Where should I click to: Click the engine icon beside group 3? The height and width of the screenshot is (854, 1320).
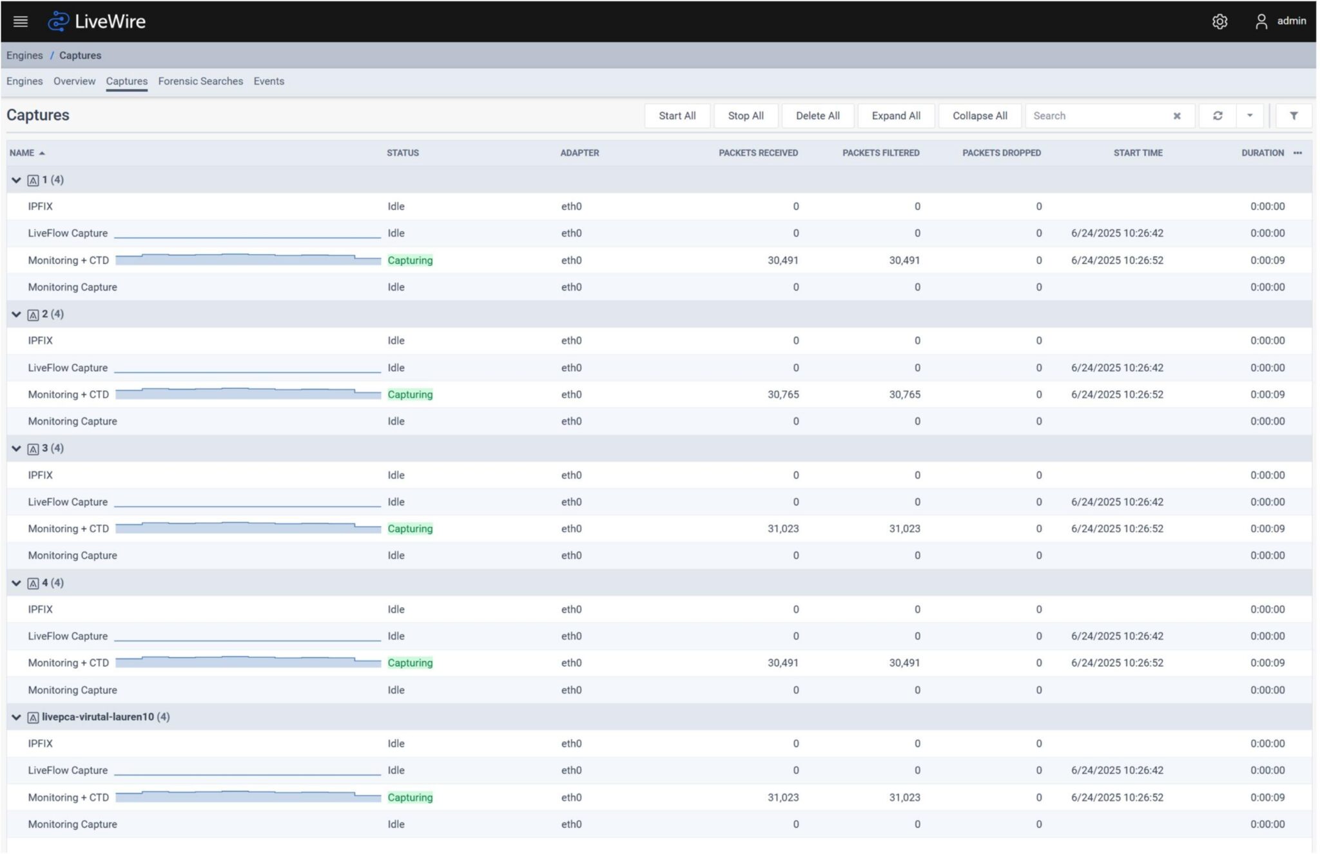pyautogui.click(x=33, y=449)
